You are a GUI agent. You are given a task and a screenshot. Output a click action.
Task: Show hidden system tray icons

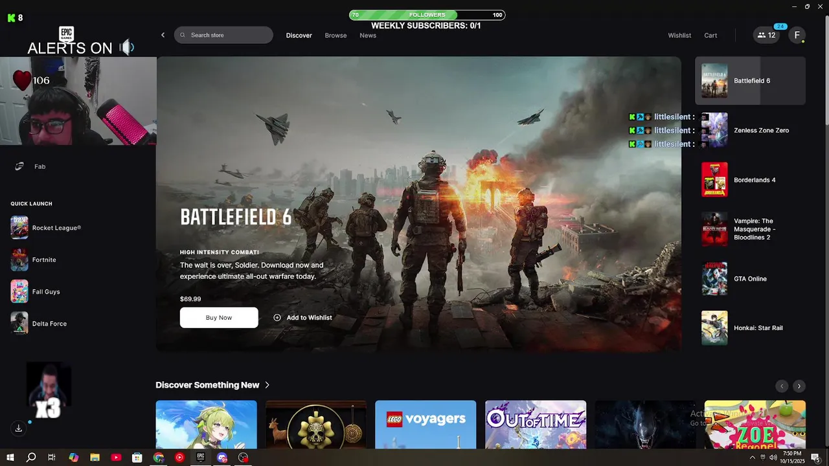tap(752, 458)
